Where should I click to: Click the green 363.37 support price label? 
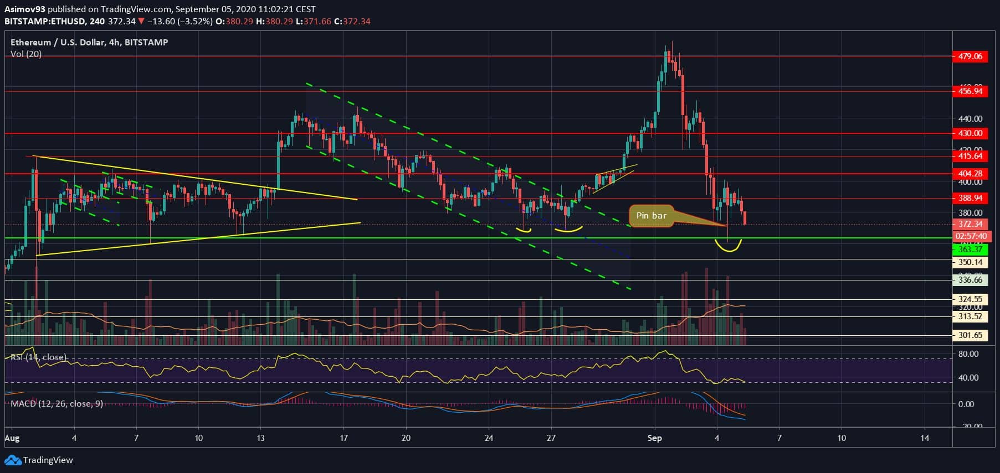pos(970,250)
